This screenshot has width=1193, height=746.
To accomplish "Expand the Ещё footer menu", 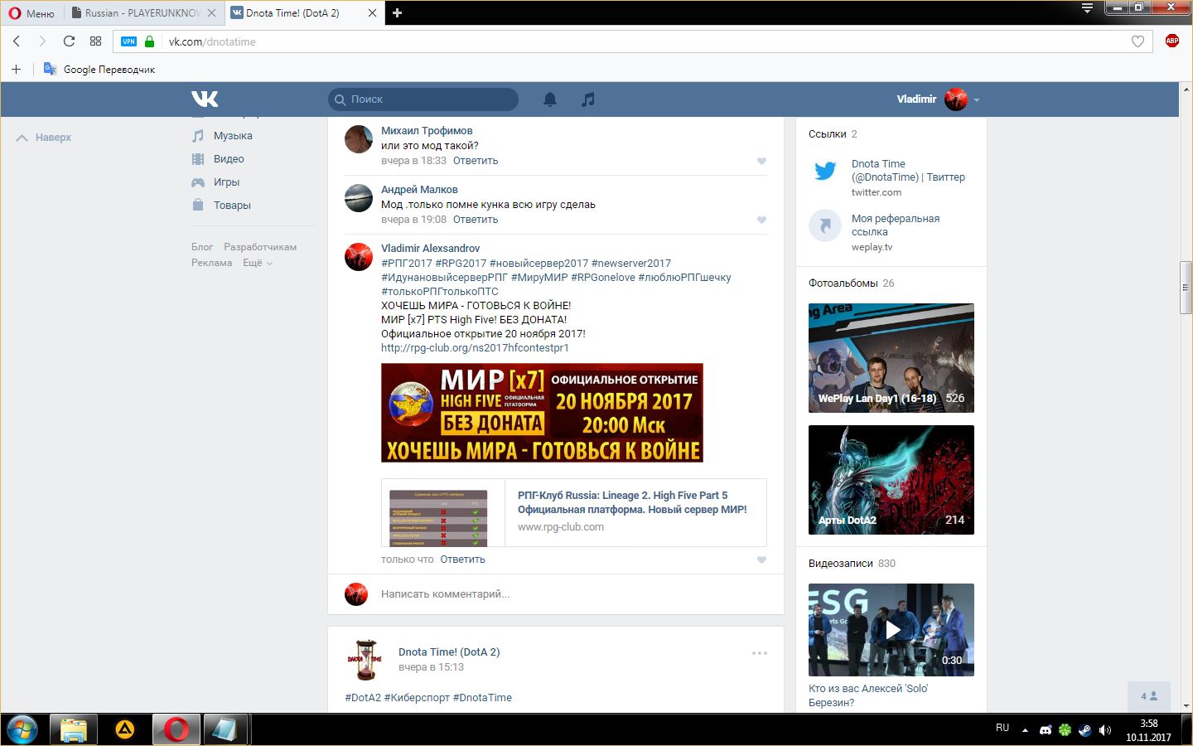I will tap(257, 263).
